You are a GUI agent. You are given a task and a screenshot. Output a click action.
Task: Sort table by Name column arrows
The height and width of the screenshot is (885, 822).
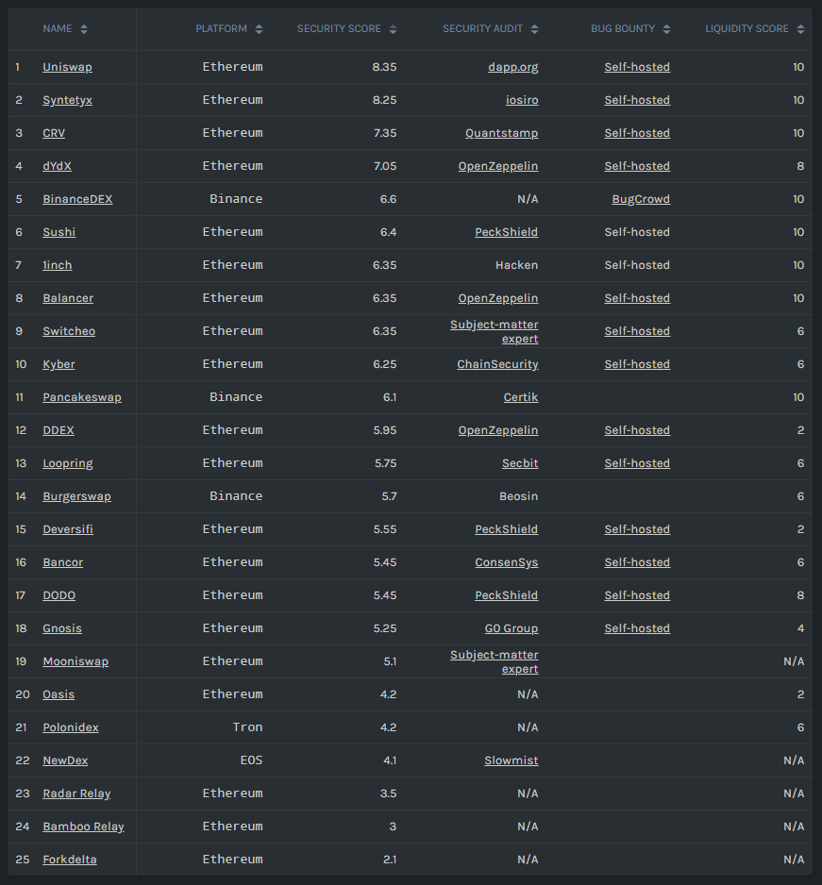pos(84,29)
